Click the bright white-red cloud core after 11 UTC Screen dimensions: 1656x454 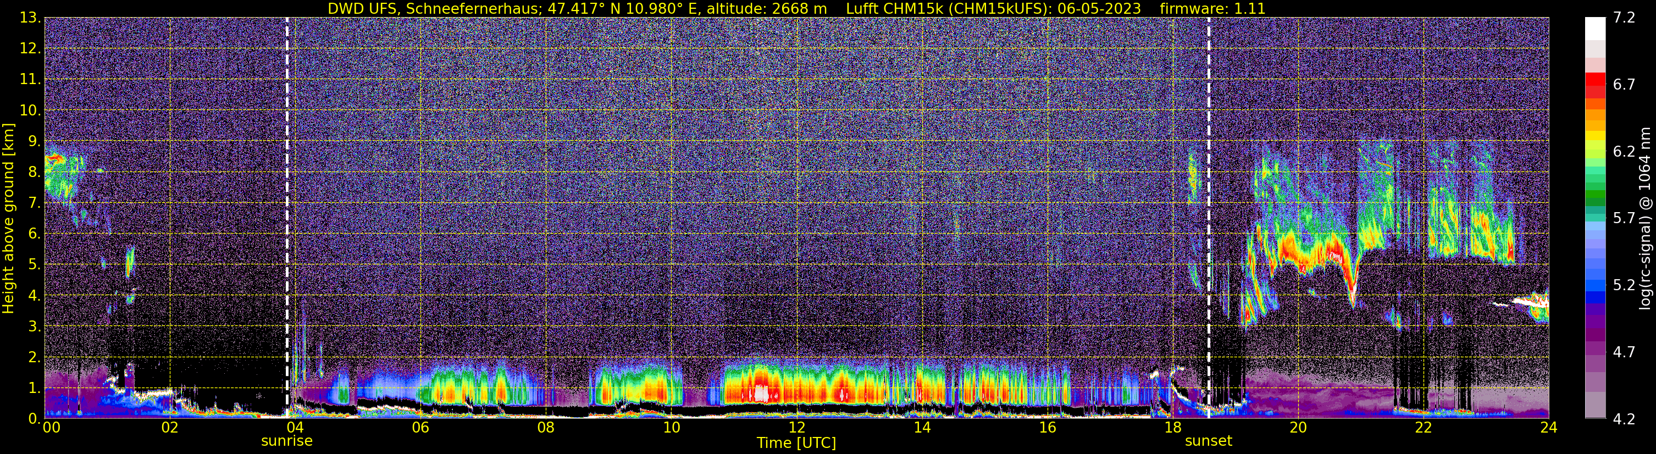(762, 391)
